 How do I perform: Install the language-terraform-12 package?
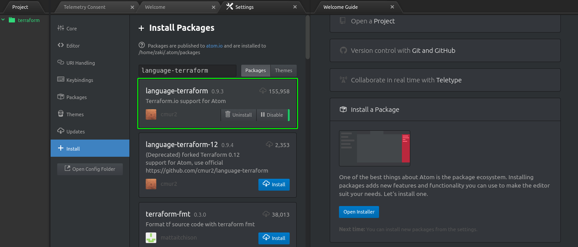[x=274, y=184]
